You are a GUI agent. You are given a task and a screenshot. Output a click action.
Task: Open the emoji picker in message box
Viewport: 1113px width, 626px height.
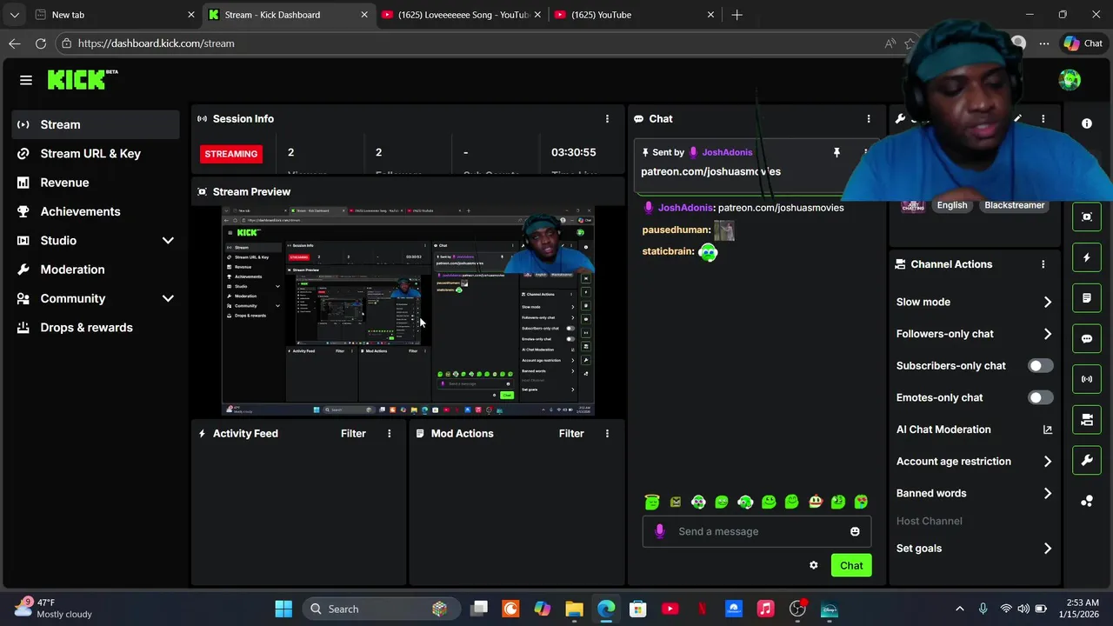point(855,531)
